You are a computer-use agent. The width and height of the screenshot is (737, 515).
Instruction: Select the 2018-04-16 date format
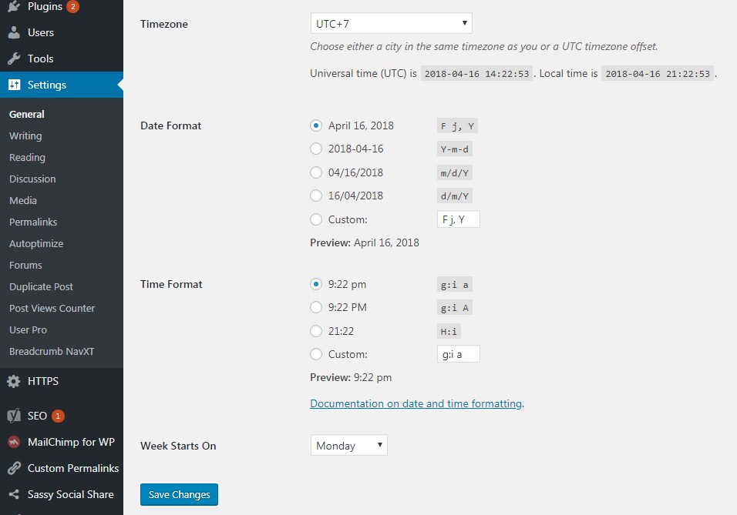pos(316,149)
